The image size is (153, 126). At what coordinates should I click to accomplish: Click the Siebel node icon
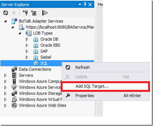[x=36, y=57]
